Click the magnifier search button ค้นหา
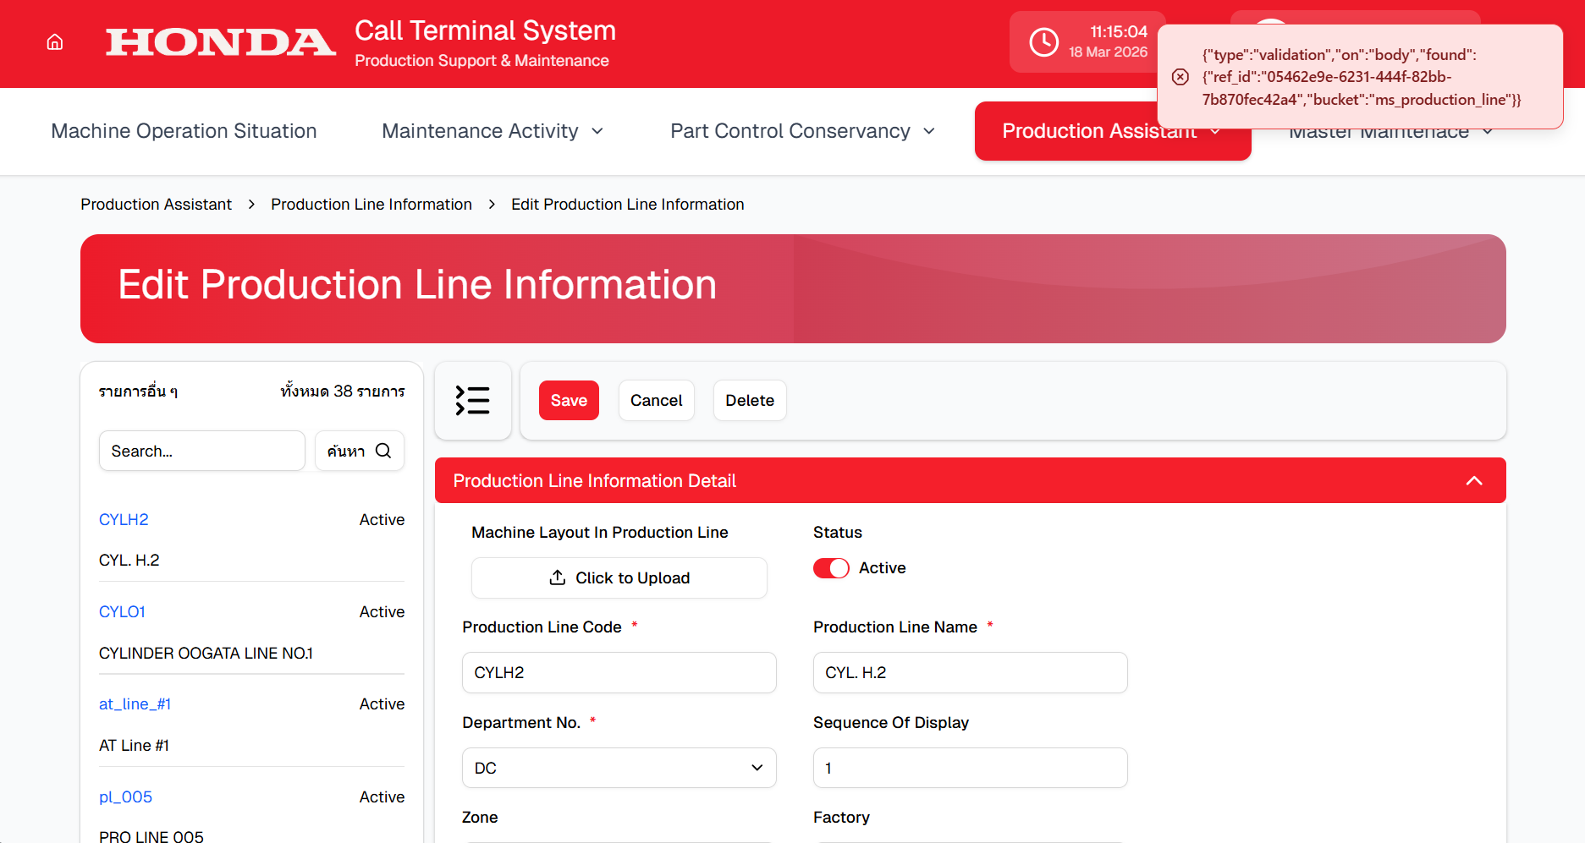The image size is (1585, 843). point(359,451)
